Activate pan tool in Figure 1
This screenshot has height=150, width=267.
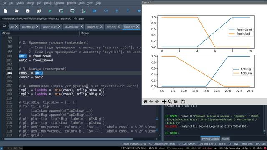[x=164, y=102]
